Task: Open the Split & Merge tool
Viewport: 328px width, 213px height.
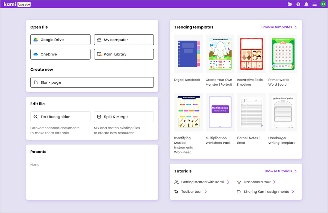Action: click(x=124, y=117)
